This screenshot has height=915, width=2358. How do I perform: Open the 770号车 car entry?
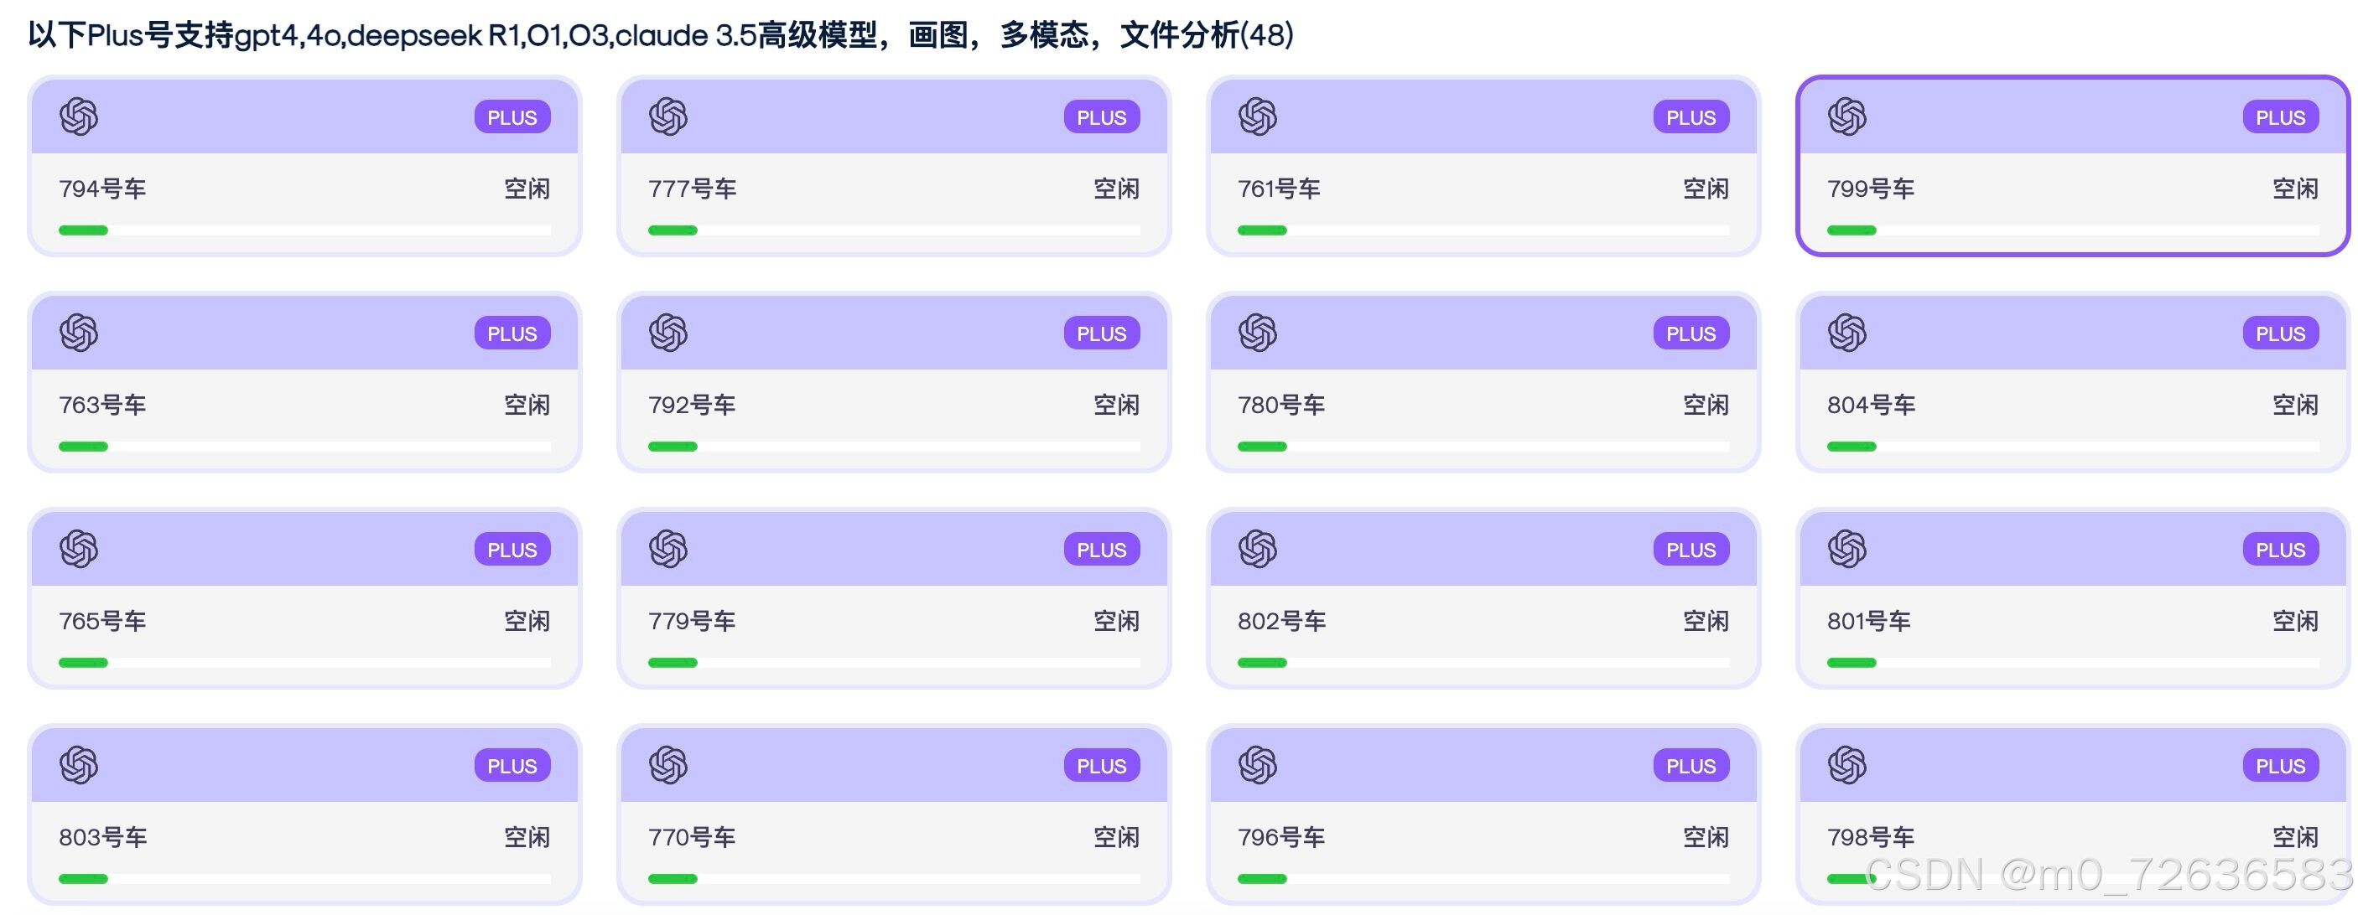(893, 814)
